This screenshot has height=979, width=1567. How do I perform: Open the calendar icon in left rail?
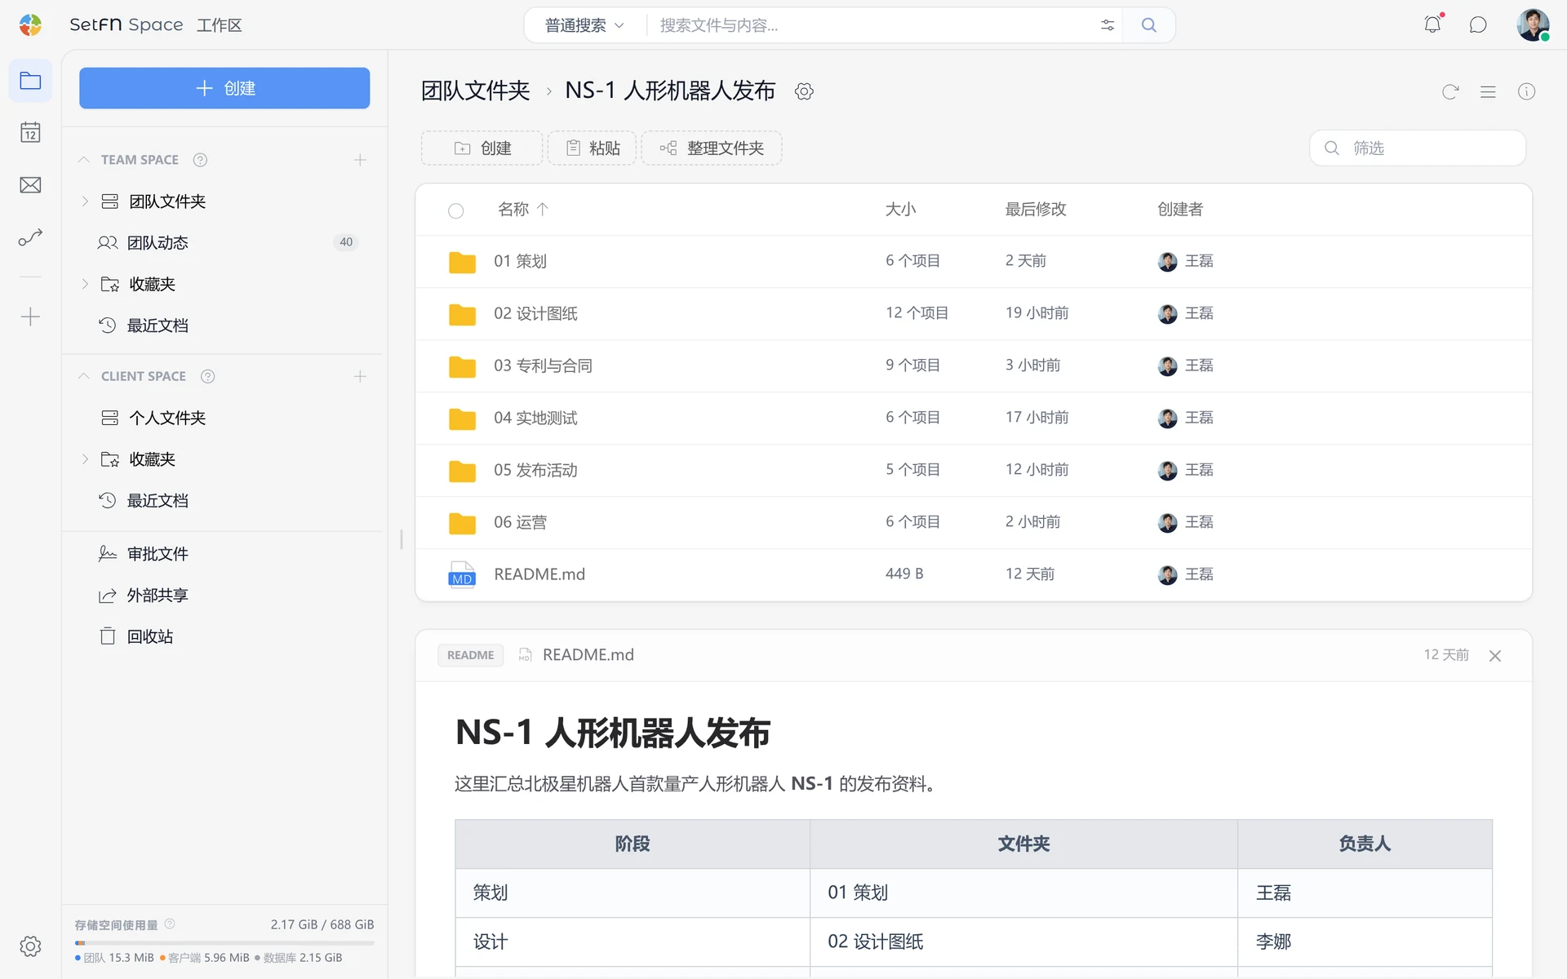30,132
